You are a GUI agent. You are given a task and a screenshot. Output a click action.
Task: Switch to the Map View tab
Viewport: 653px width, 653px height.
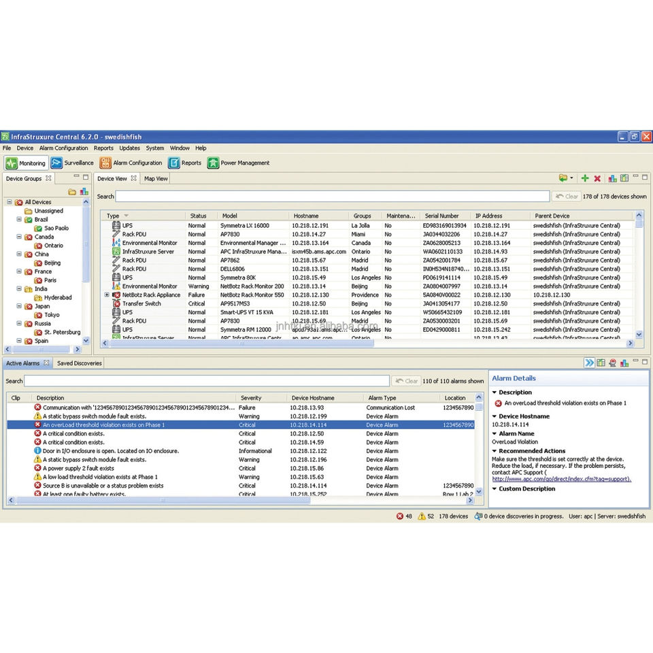coord(156,178)
